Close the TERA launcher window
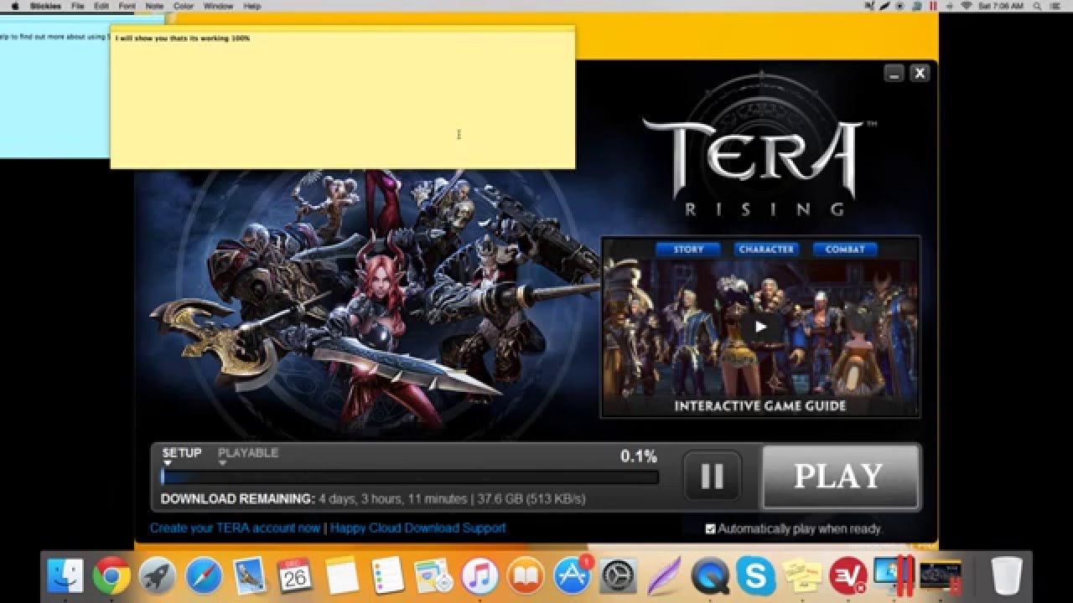This screenshot has height=603, width=1073. point(920,73)
